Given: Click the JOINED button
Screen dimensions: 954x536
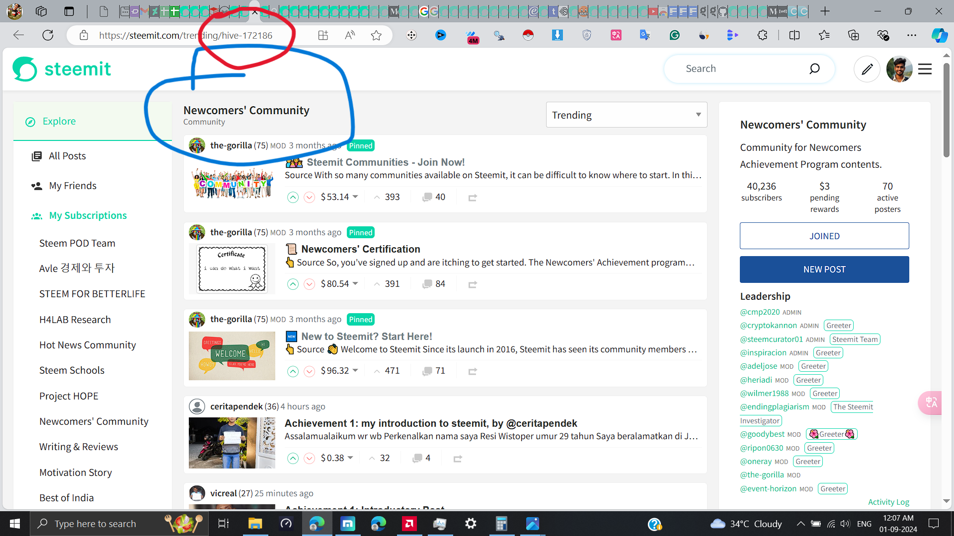Looking at the screenshot, I should tap(824, 236).
